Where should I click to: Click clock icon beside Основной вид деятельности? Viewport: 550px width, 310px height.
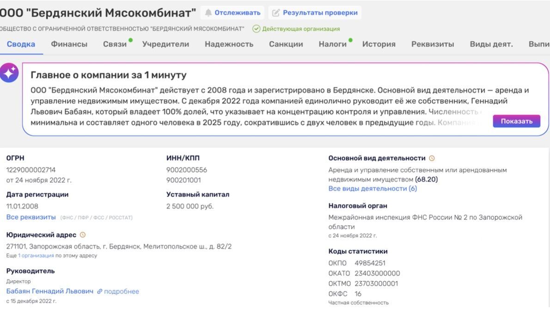tap(432, 158)
